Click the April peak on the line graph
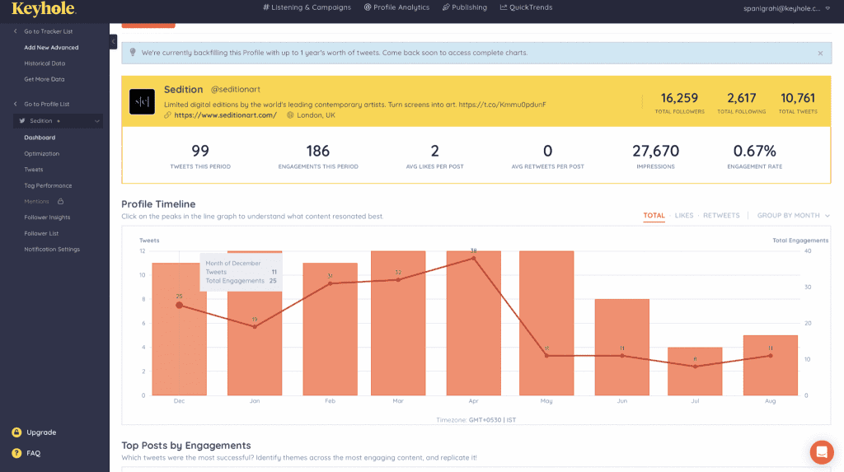The image size is (844, 472). pos(474,259)
